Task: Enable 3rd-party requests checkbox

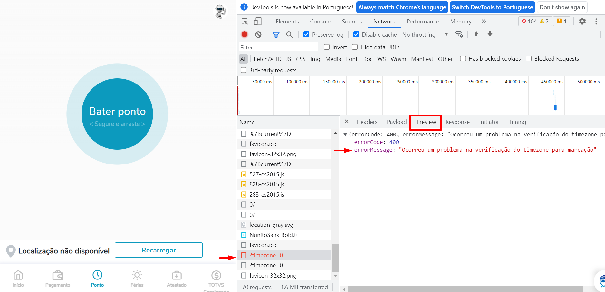Action: tap(244, 70)
